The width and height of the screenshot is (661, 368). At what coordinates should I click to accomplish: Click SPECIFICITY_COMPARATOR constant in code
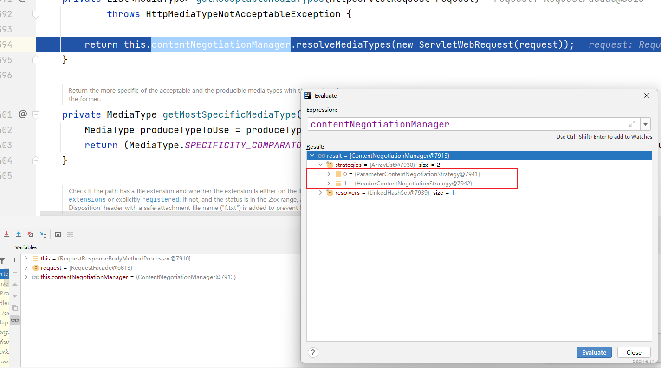243,146
